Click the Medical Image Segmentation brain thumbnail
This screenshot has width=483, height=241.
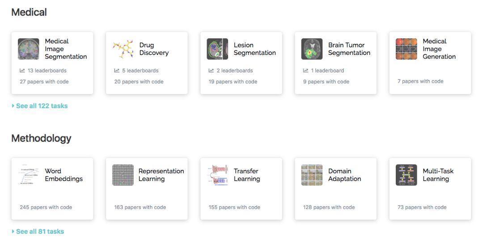tap(29, 49)
